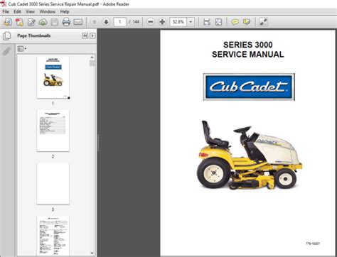Go to next page arrow icon

click(106, 22)
